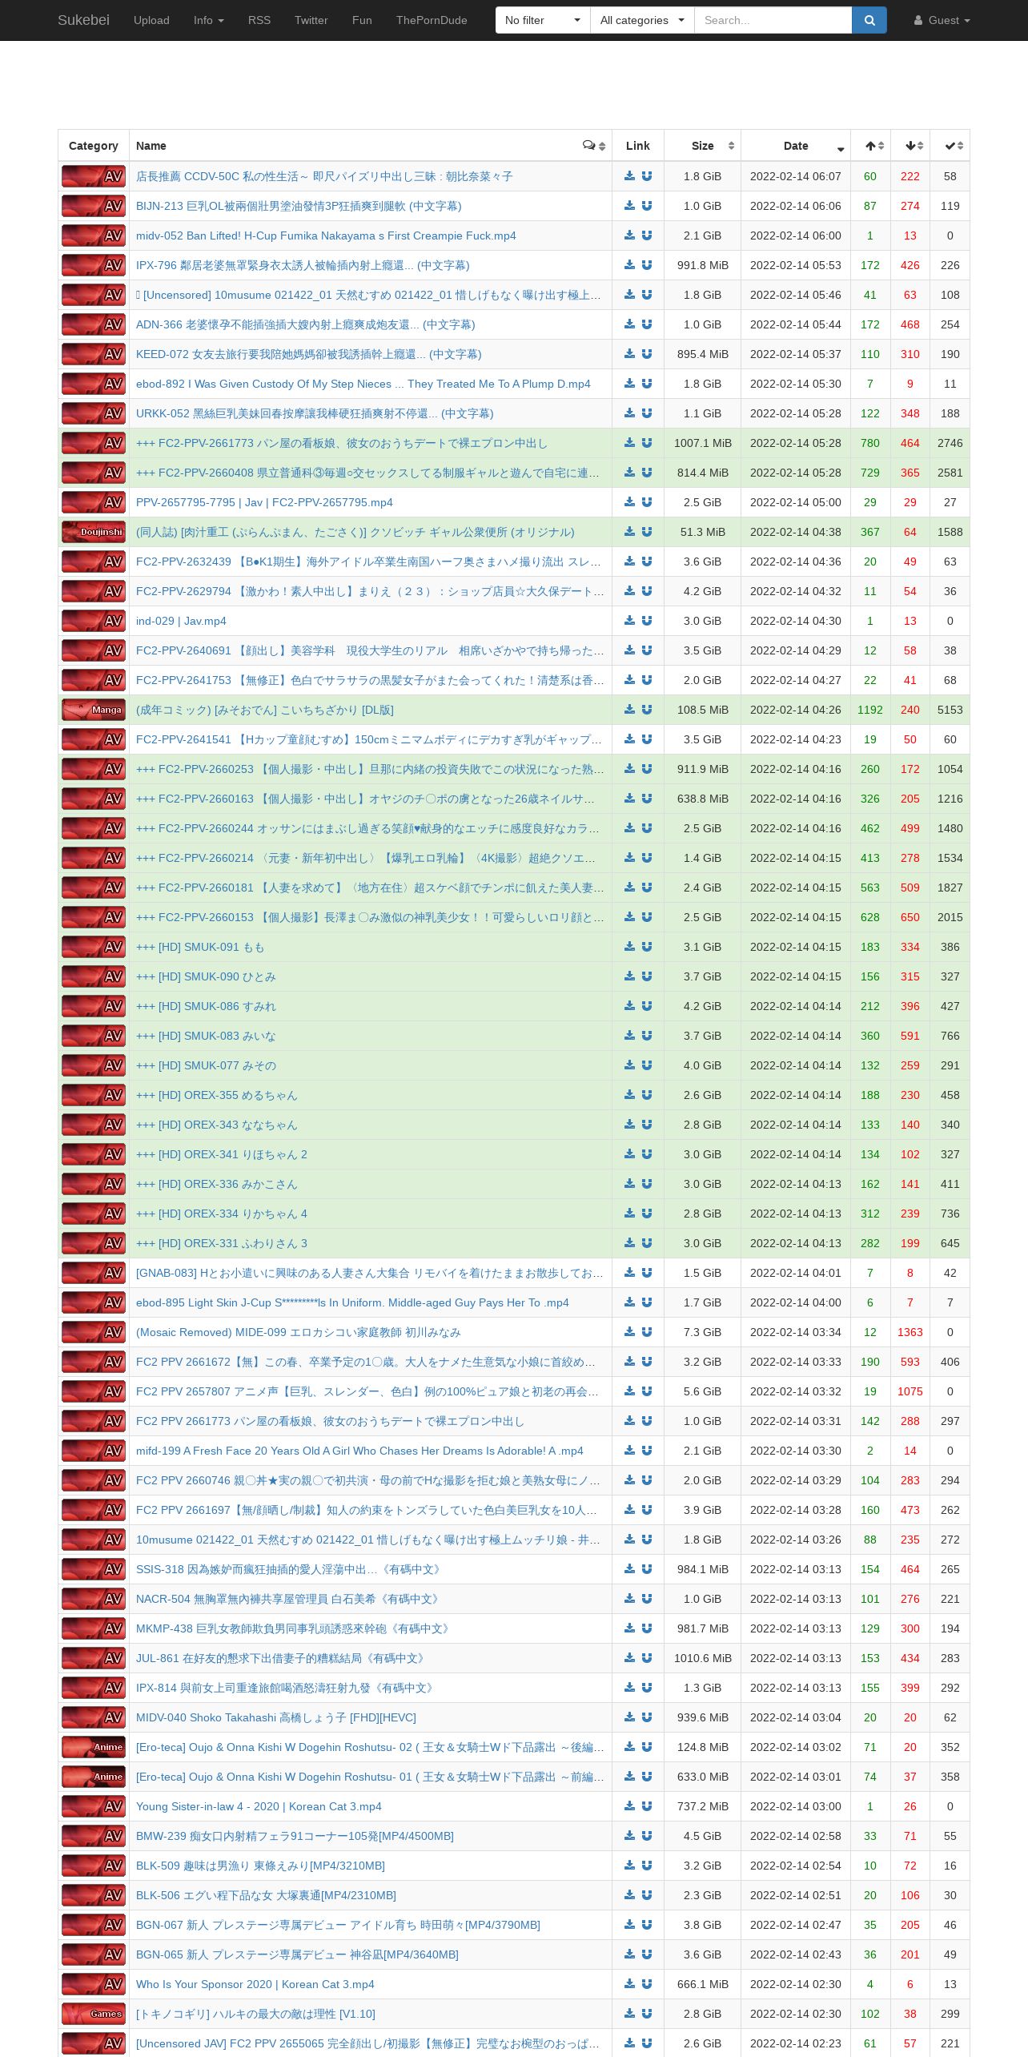This screenshot has width=1028, height=2057.
Task: Open the PPV-2657795-7795 title link
Action: click(264, 502)
